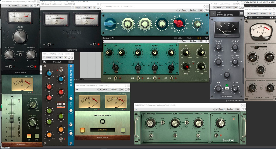Flip the FAT switch on Satson Buss
The height and width of the screenshot is (149, 276).
pyautogui.click(x=50, y=44)
